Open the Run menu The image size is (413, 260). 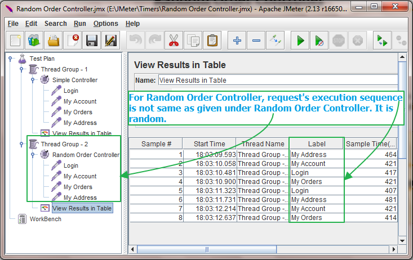(x=80, y=24)
